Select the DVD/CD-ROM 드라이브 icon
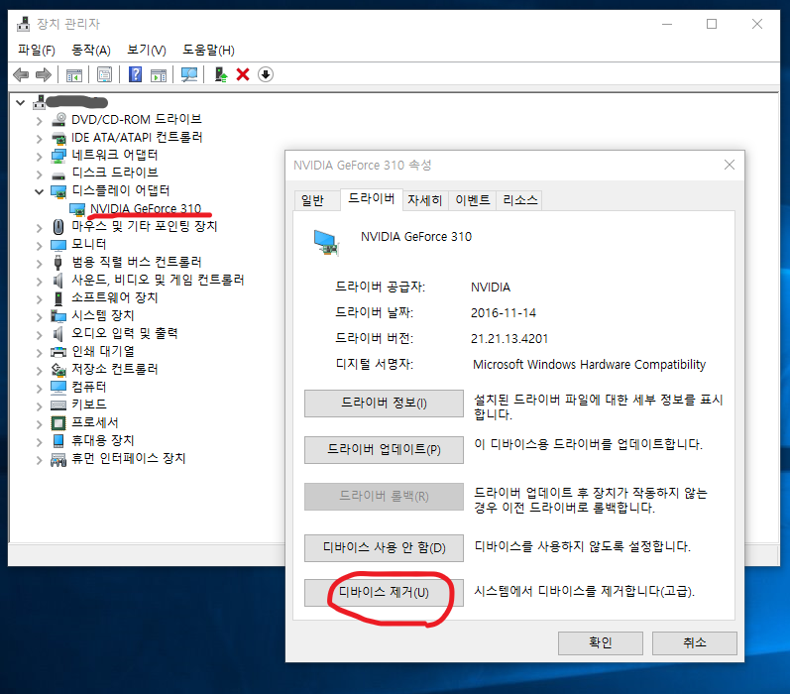This screenshot has height=694, width=790. (58, 119)
